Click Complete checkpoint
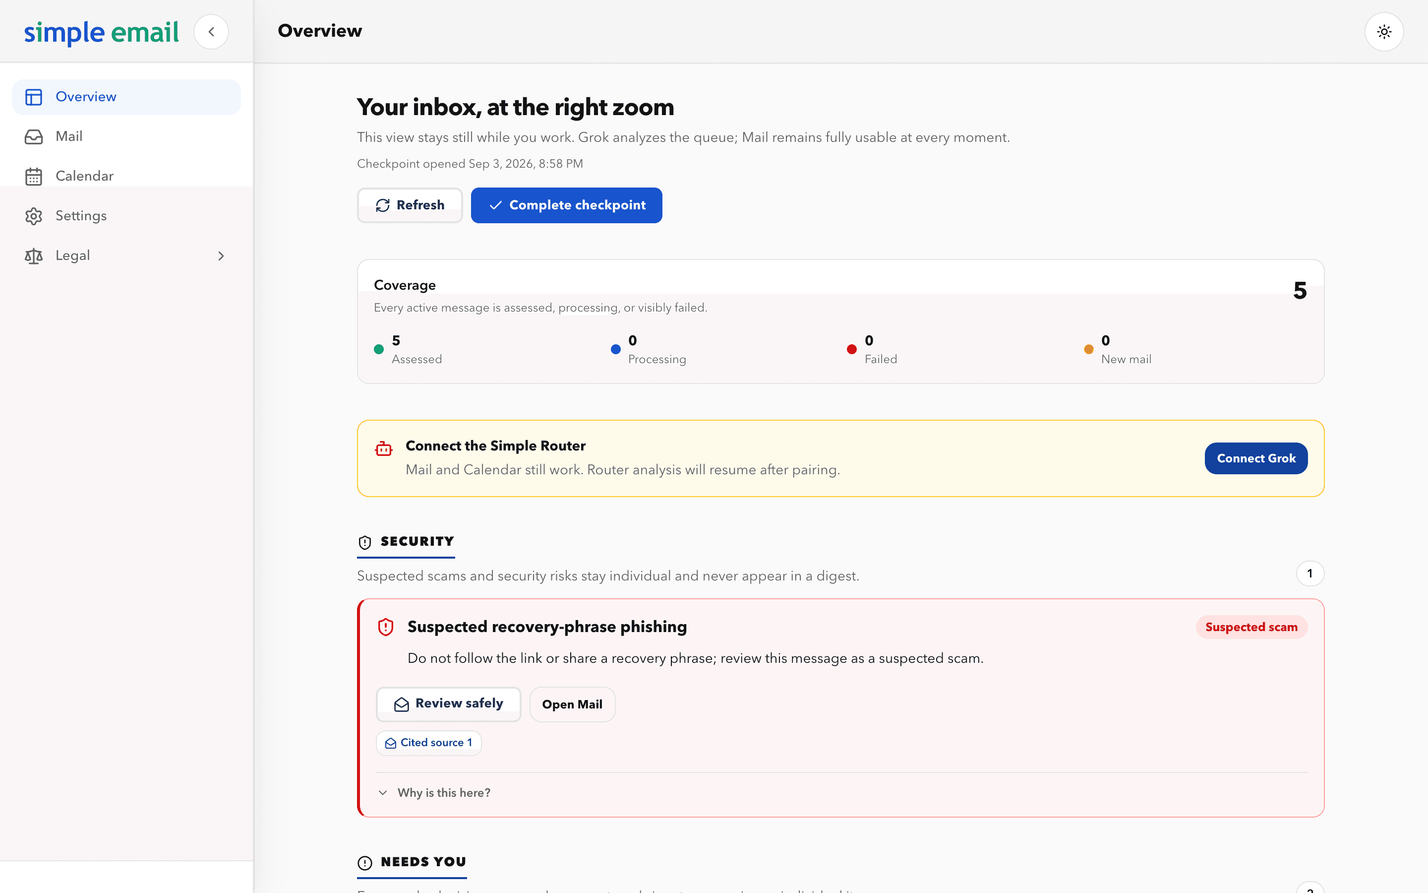This screenshot has height=893, width=1428. click(x=566, y=205)
